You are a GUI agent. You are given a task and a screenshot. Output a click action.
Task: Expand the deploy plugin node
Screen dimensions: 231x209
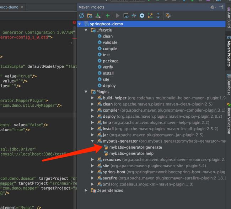click(x=92, y=117)
